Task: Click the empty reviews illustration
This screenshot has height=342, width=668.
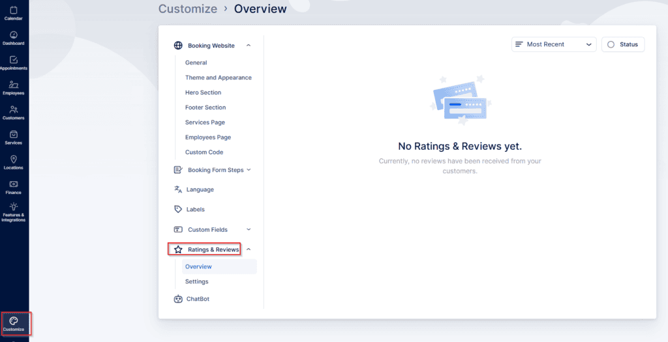Action: click(460, 100)
